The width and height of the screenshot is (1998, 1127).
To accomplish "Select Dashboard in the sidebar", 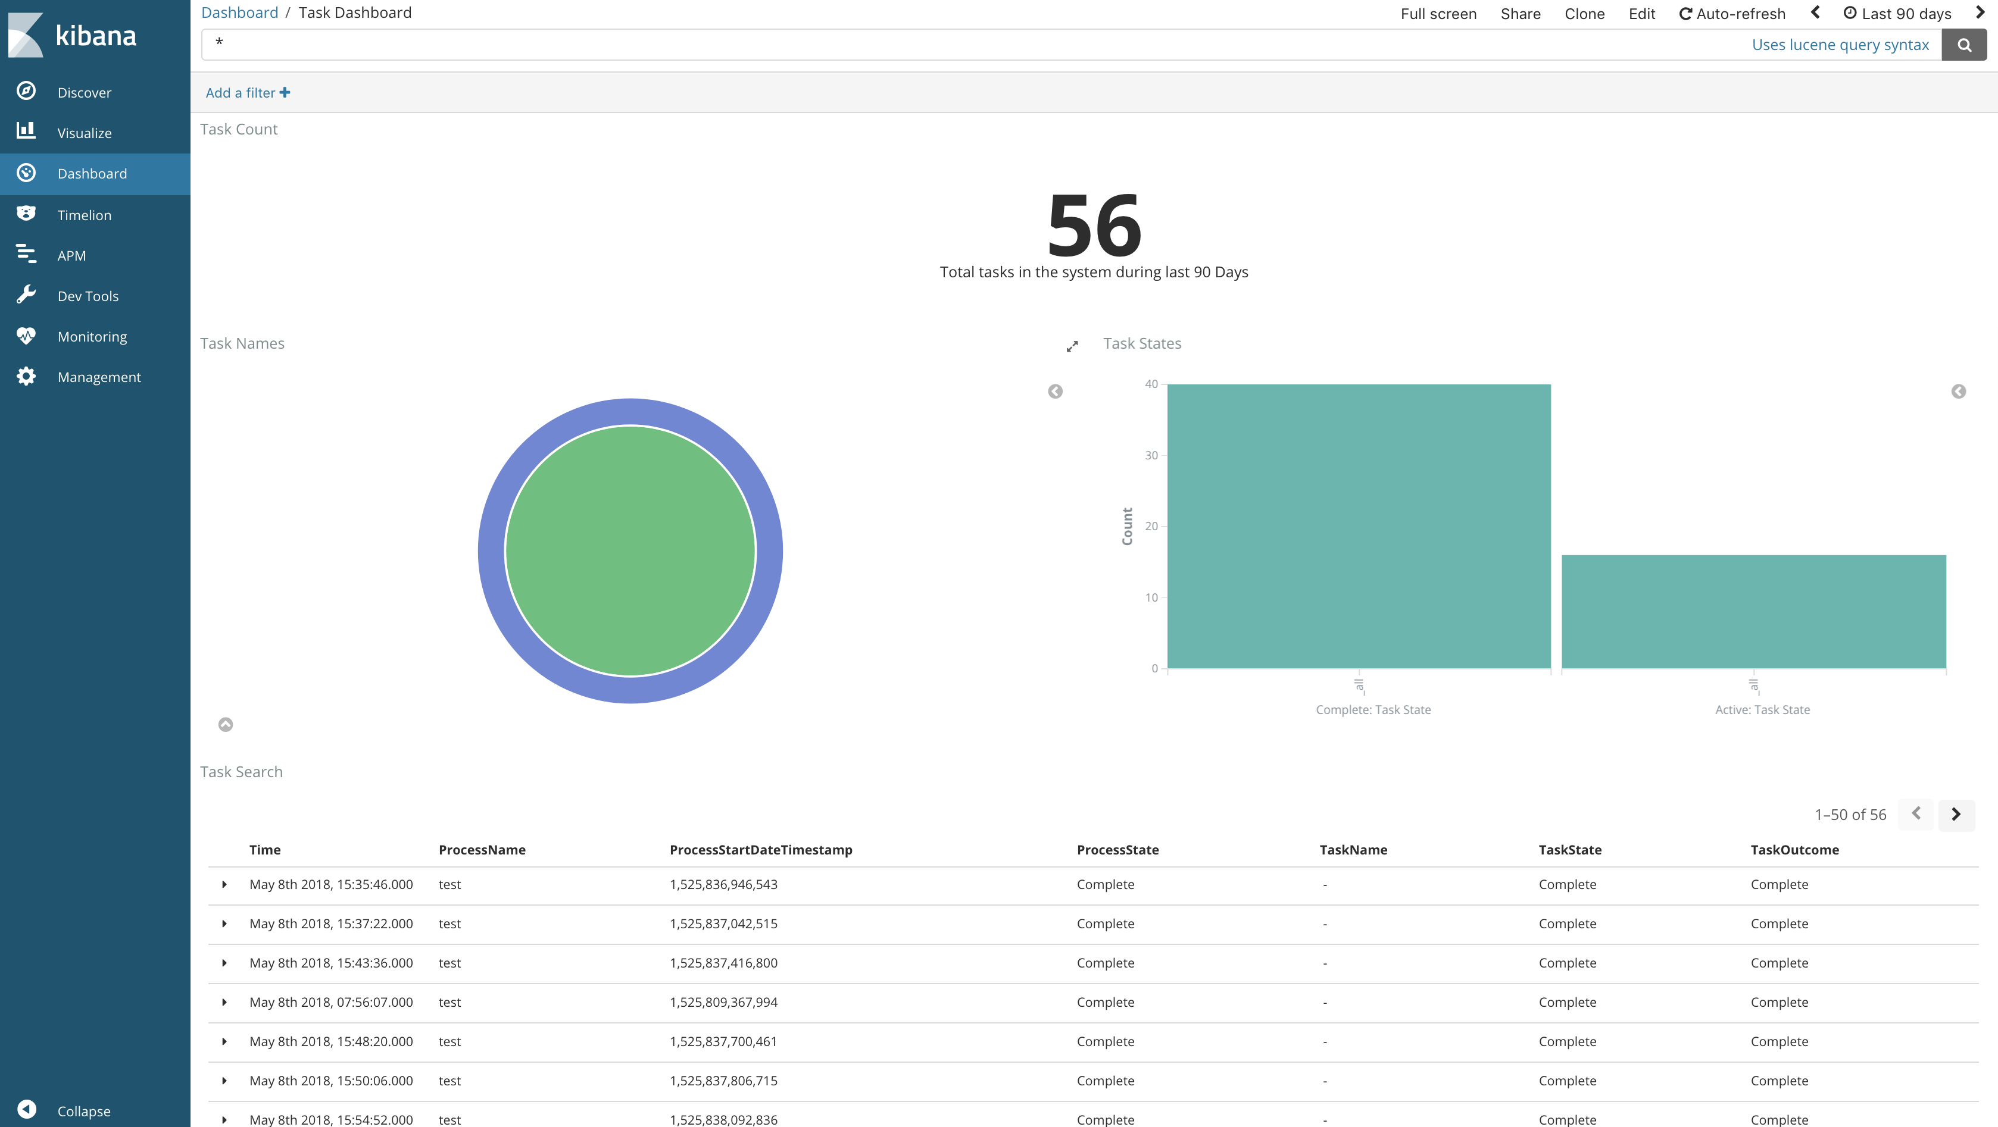I will click(92, 174).
